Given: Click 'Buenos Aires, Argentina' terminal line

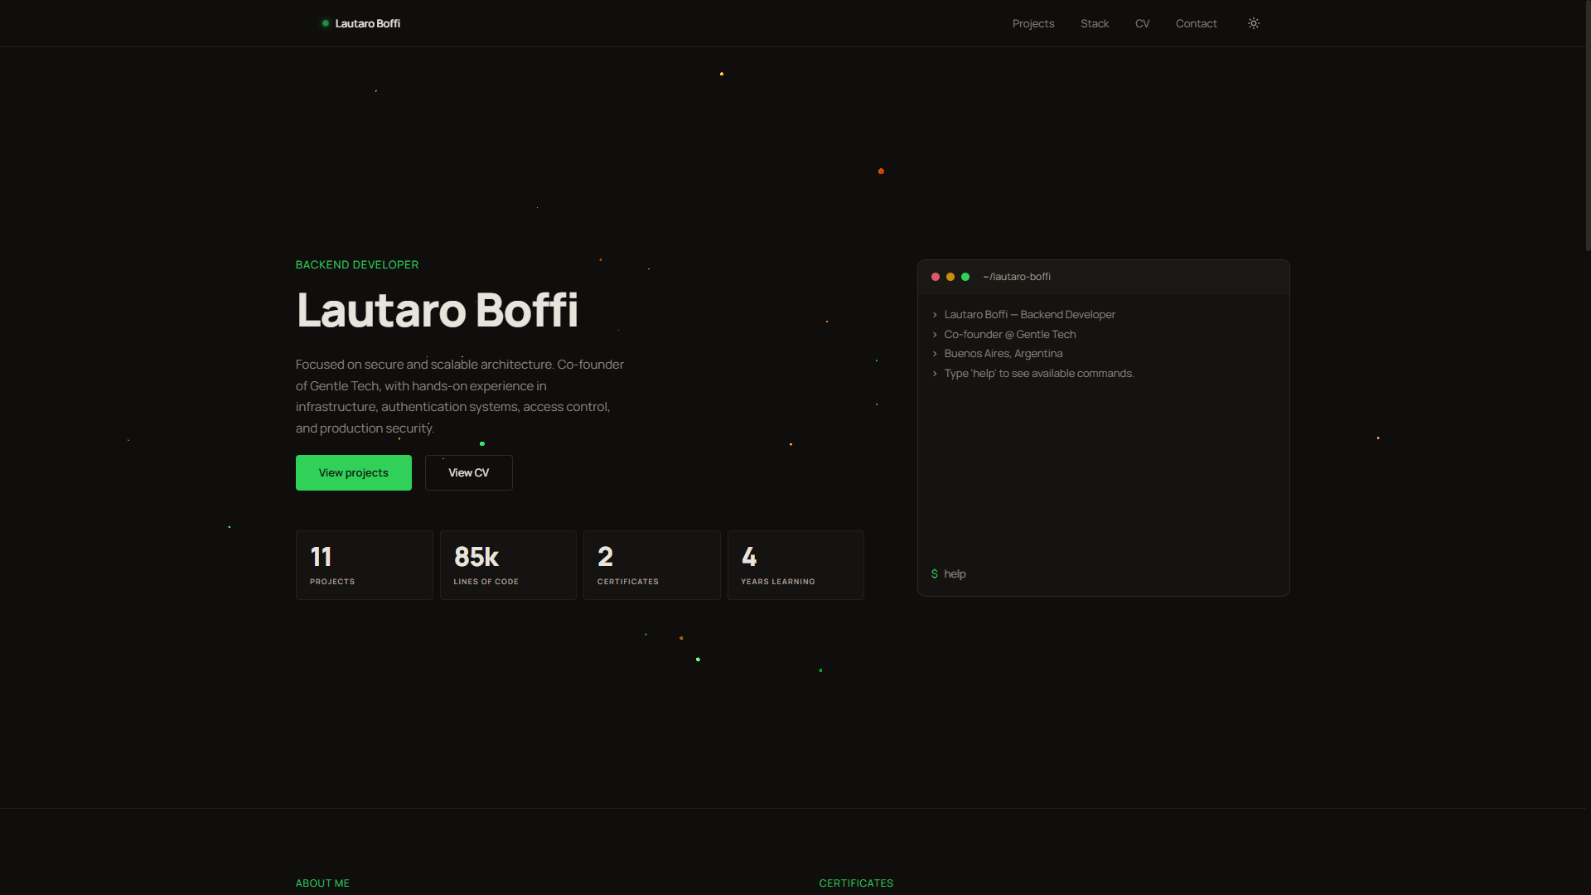Looking at the screenshot, I should (x=1003, y=353).
